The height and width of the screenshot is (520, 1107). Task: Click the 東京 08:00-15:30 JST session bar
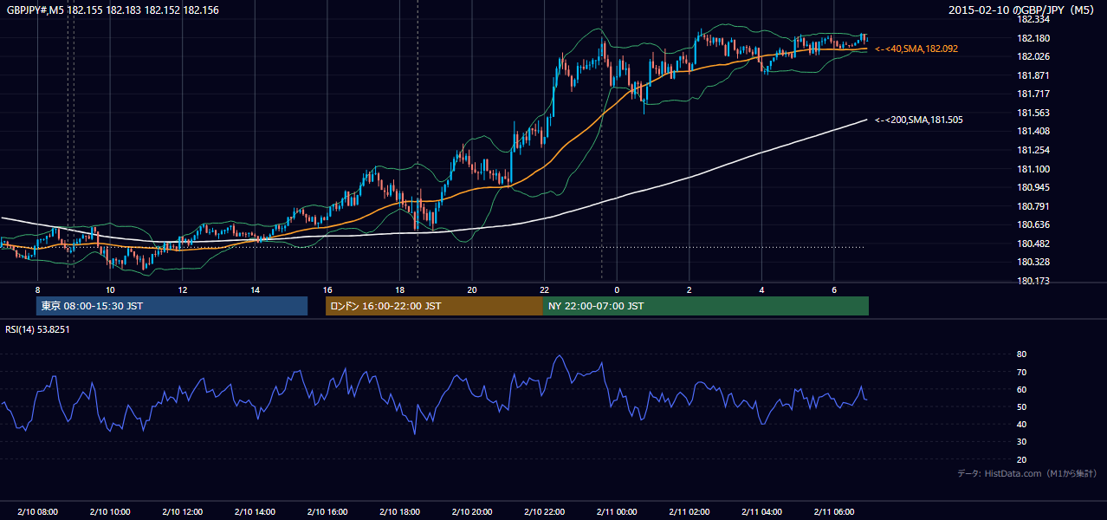pyautogui.click(x=172, y=306)
